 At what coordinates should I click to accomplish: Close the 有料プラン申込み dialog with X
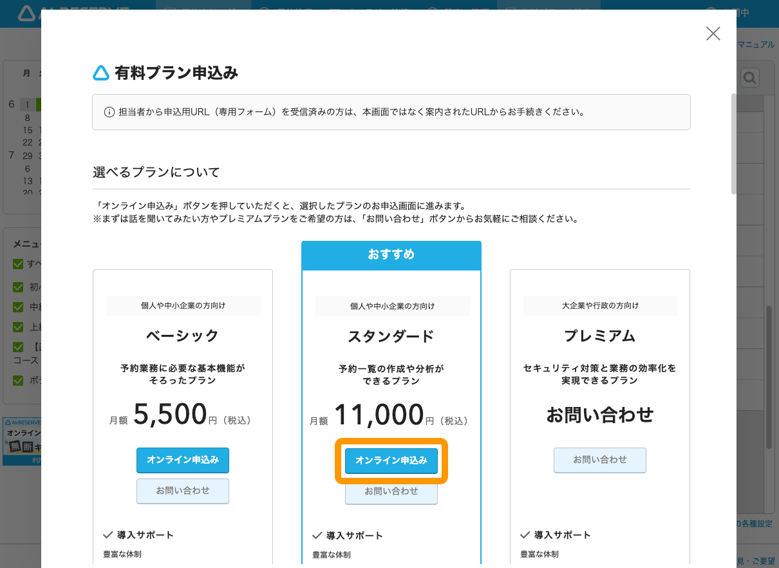(x=713, y=33)
